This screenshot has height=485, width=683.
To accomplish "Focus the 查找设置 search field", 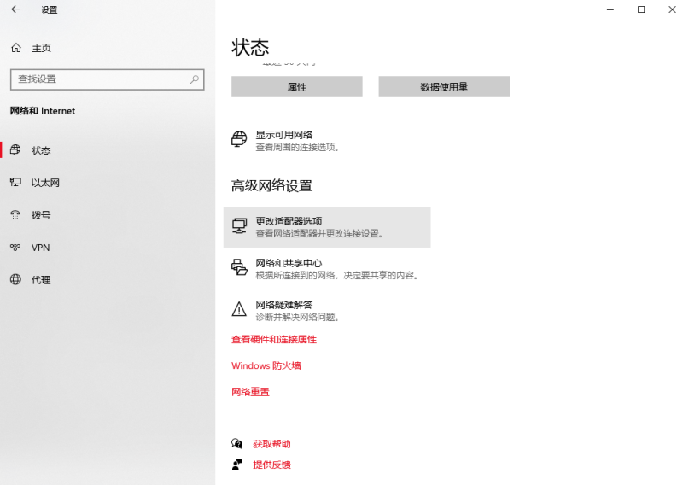I will [108, 79].
